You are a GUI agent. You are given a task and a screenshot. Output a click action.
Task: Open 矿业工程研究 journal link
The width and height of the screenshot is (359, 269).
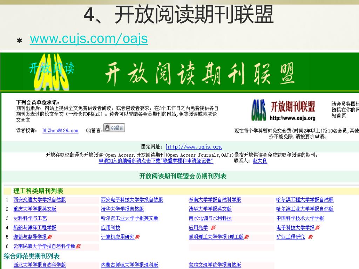click(x=291, y=237)
